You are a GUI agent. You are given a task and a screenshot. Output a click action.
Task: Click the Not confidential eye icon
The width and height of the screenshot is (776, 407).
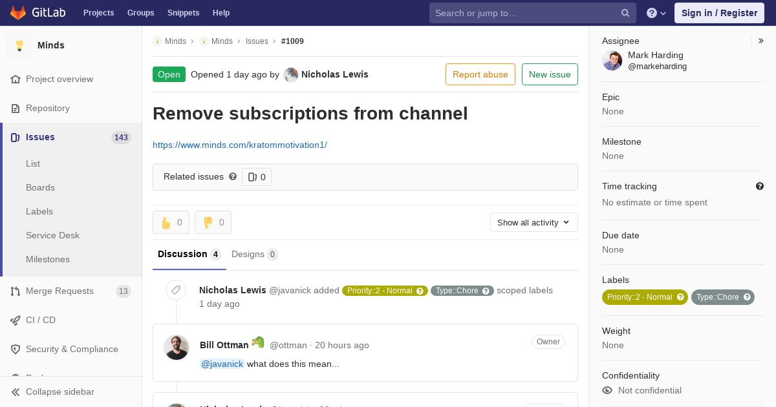pos(607,390)
